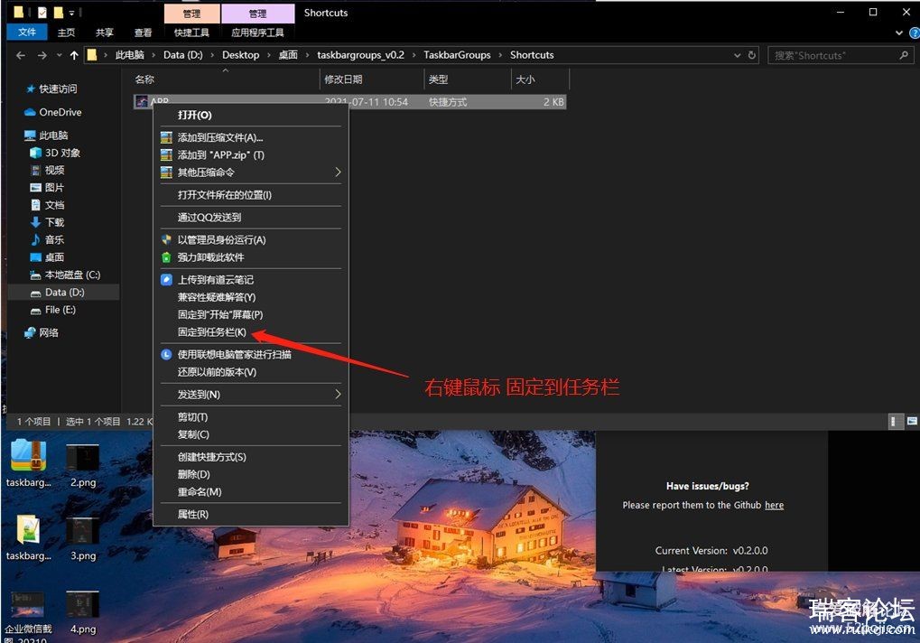Image resolution: width=920 pixels, height=643 pixels.
Task: Choose 剪切(T) from context menu
Action: tap(250, 417)
